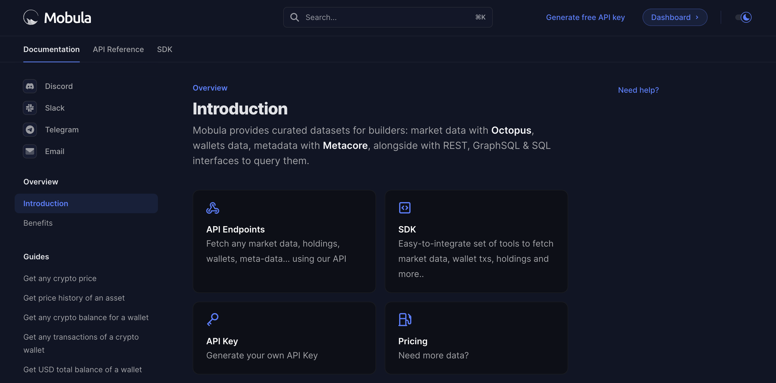
Task: Click the Mobula logo icon
Action: [x=31, y=17]
